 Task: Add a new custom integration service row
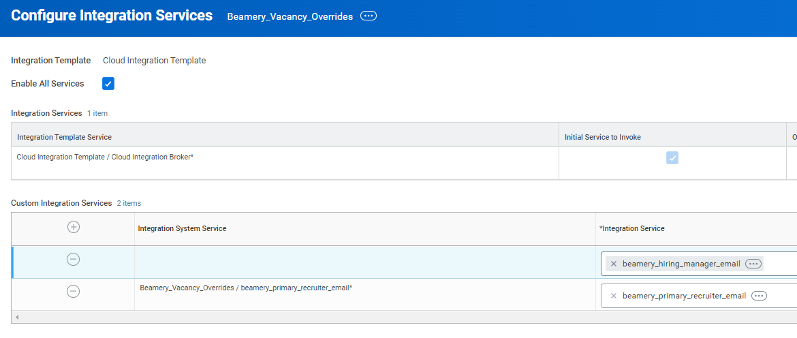[x=74, y=227]
